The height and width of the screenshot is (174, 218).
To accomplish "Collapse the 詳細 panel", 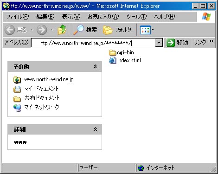I will 95,129.
